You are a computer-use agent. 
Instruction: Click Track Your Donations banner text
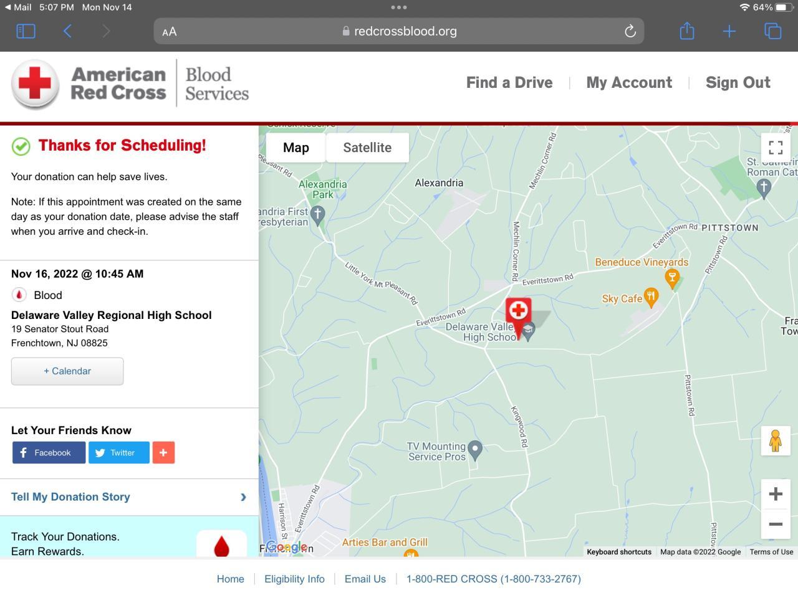tap(65, 544)
